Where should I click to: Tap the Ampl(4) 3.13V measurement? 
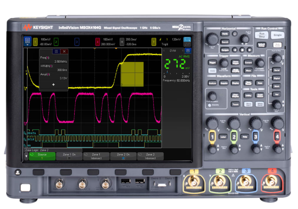point(53,76)
